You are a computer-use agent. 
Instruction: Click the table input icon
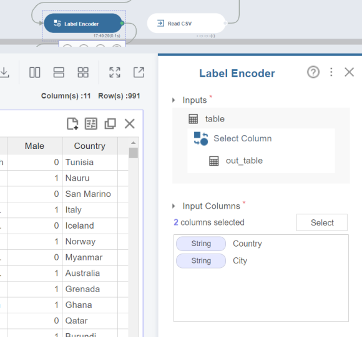pyautogui.click(x=193, y=119)
